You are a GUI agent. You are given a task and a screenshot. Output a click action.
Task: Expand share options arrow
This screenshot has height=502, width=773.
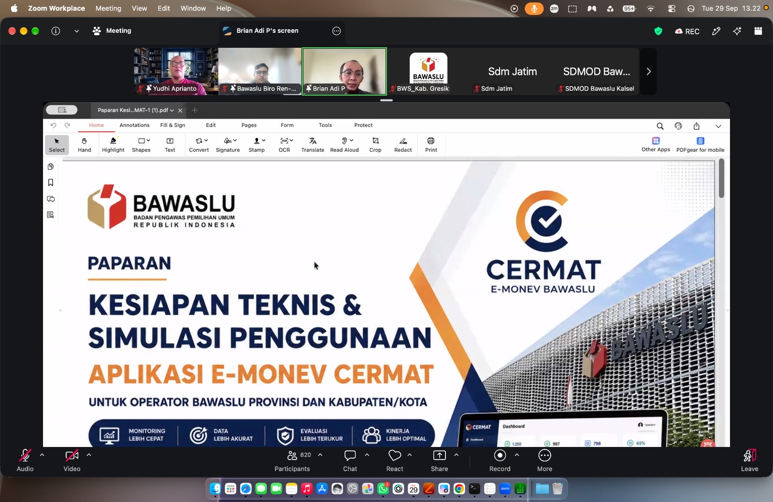457,455
